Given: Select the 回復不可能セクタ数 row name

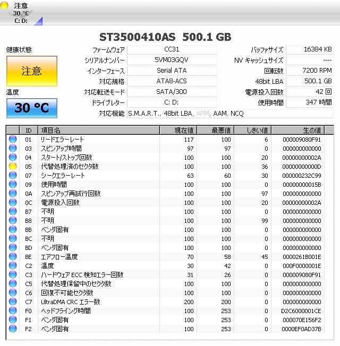Looking at the screenshot, I should [x=67, y=293].
